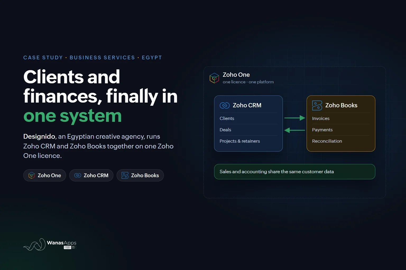Click the Zoho Books icon in the card
Screen dimensions: 406x270
click(x=317, y=105)
